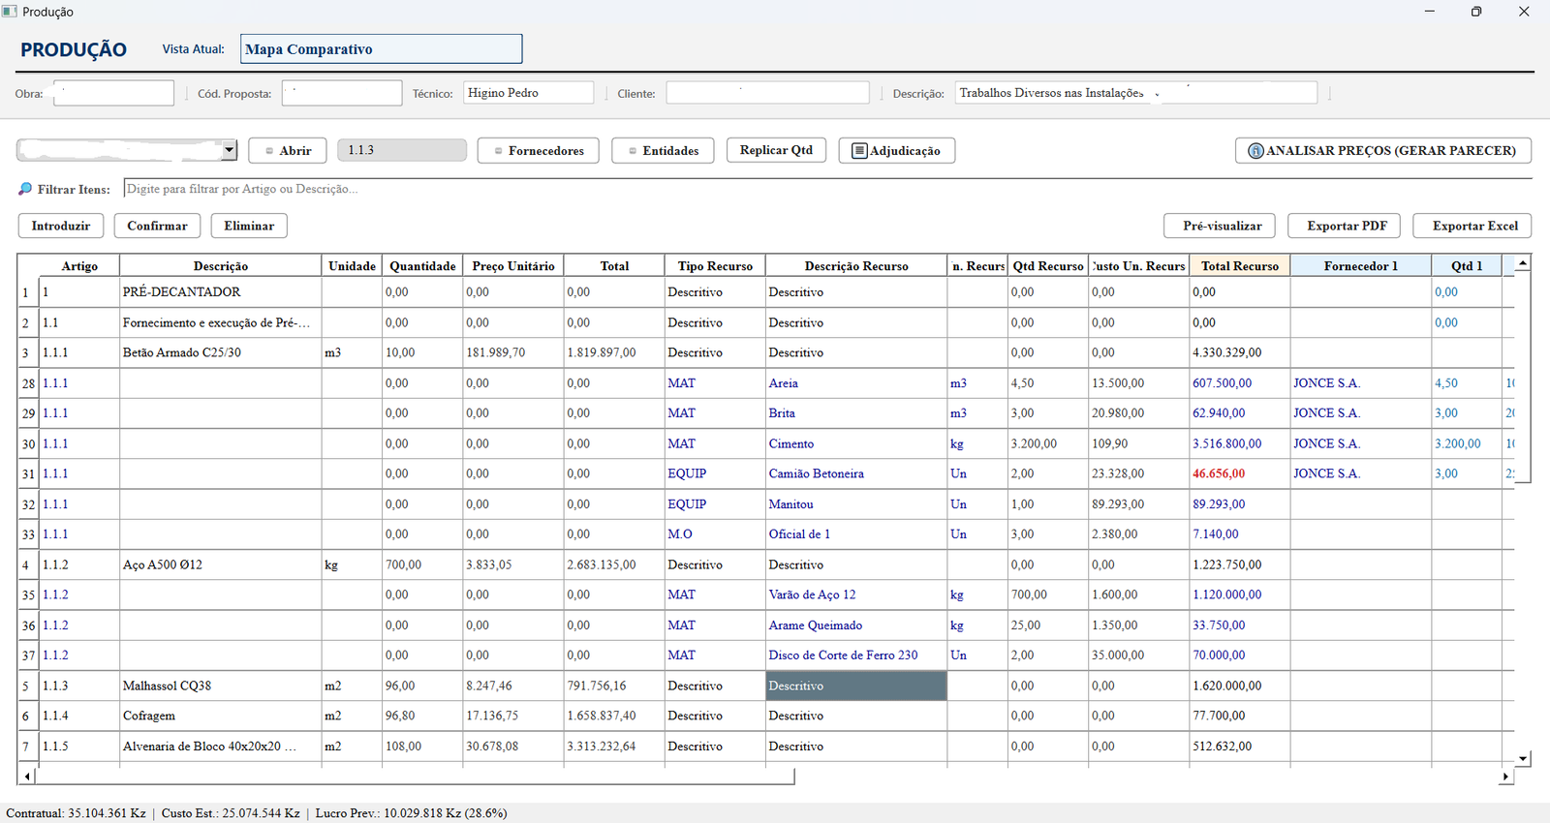Click the Replicar Qtd button
The height and width of the screenshot is (823, 1550).
pyautogui.click(x=776, y=150)
